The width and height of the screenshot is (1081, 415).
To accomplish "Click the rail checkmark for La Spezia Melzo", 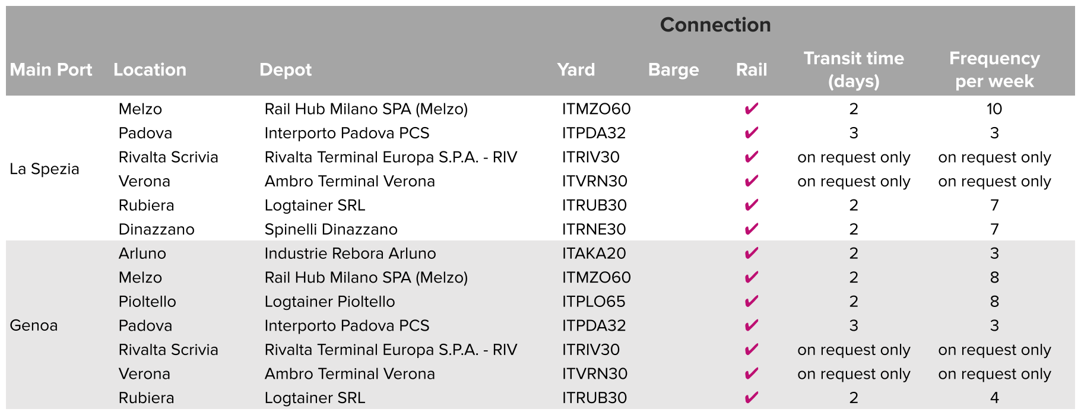I will click(751, 109).
